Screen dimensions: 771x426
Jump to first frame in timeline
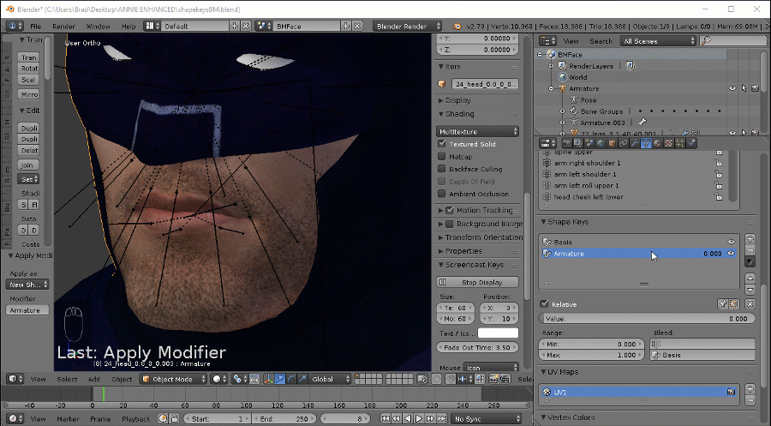point(385,418)
